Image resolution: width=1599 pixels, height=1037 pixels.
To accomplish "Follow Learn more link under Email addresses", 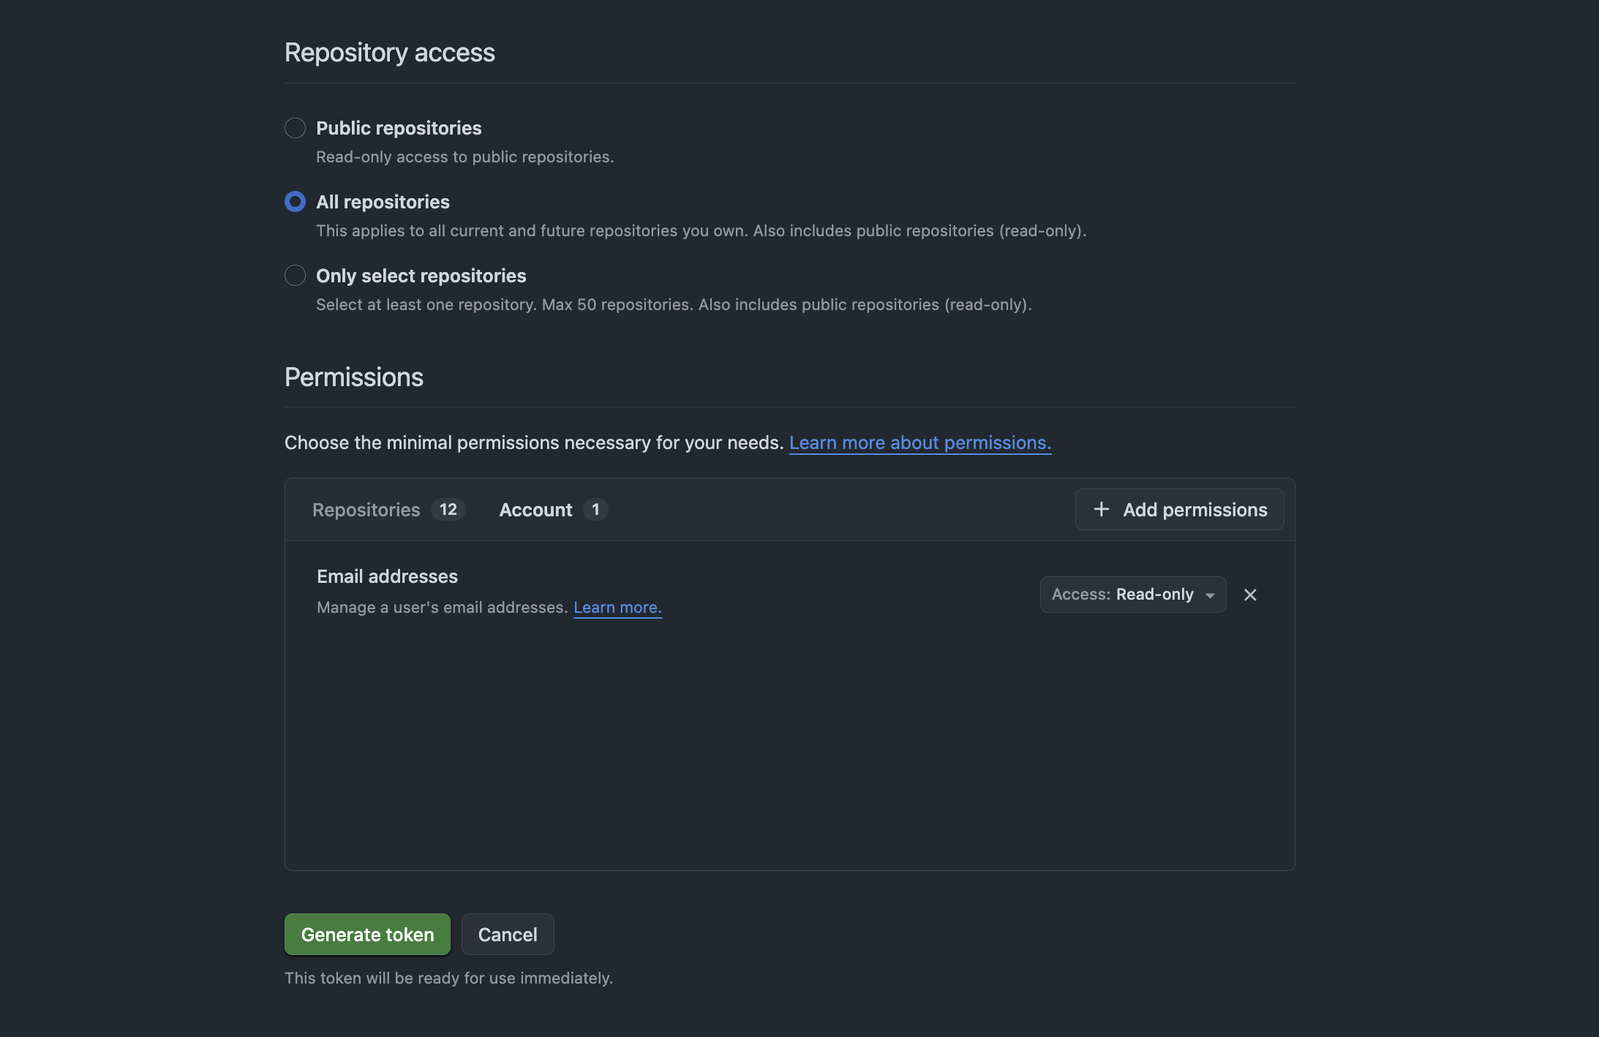I will (617, 607).
